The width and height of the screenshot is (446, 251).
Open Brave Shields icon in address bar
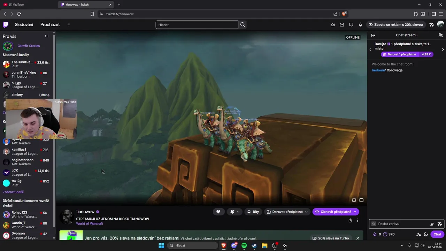(x=344, y=14)
